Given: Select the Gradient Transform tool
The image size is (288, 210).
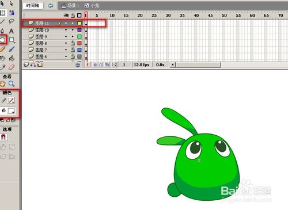Looking at the screenshot, I should 12,13.
